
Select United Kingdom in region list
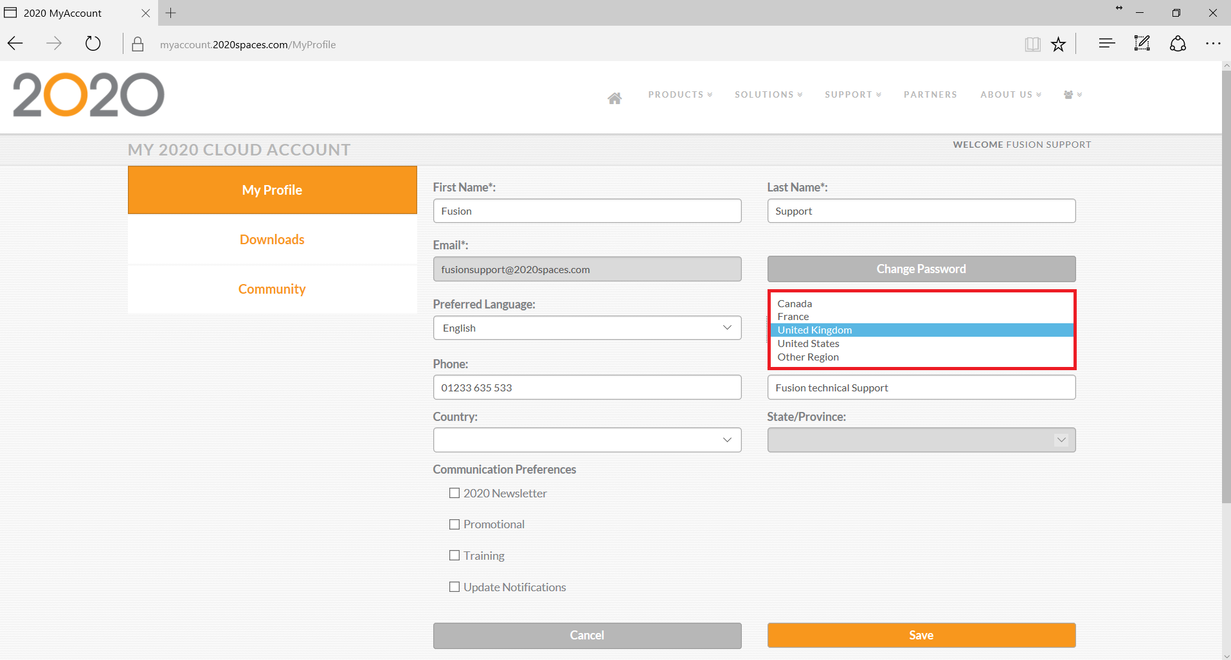[922, 330]
